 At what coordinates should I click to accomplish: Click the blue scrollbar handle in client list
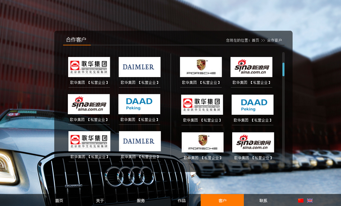pyautogui.click(x=283, y=69)
